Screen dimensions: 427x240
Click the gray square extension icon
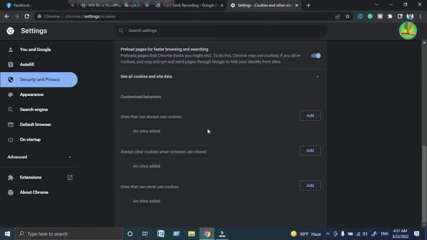point(380,16)
